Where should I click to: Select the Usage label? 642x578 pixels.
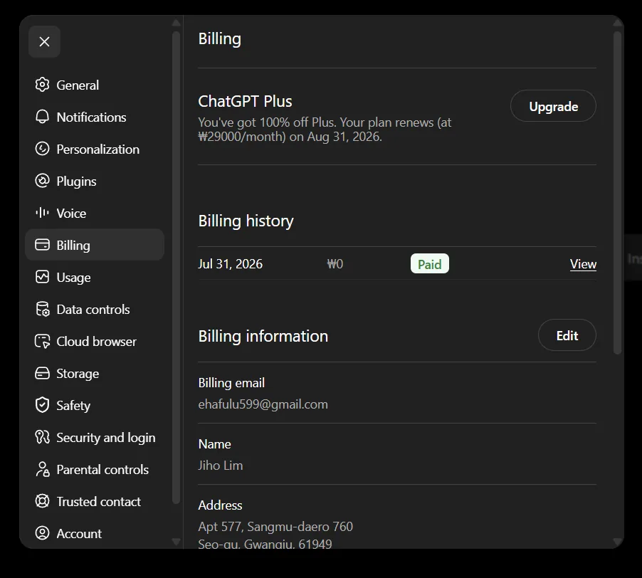73,278
